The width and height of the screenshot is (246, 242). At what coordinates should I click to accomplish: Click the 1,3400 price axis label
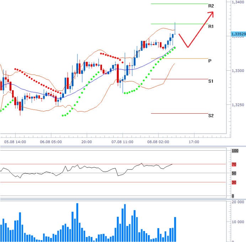238,2
